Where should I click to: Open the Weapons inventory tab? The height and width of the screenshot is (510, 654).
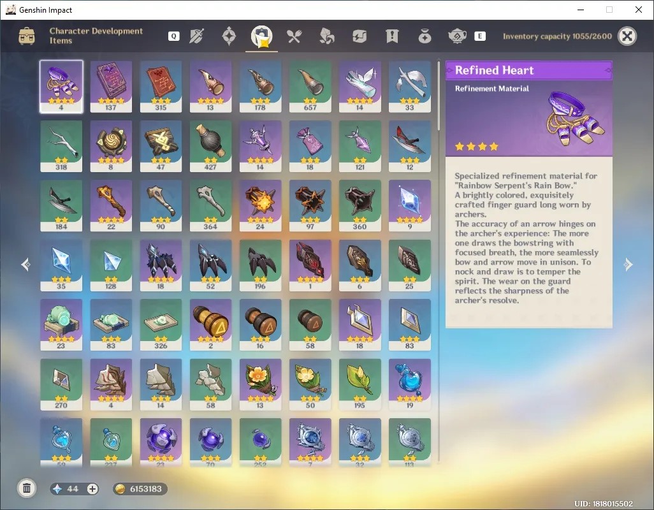tap(196, 36)
